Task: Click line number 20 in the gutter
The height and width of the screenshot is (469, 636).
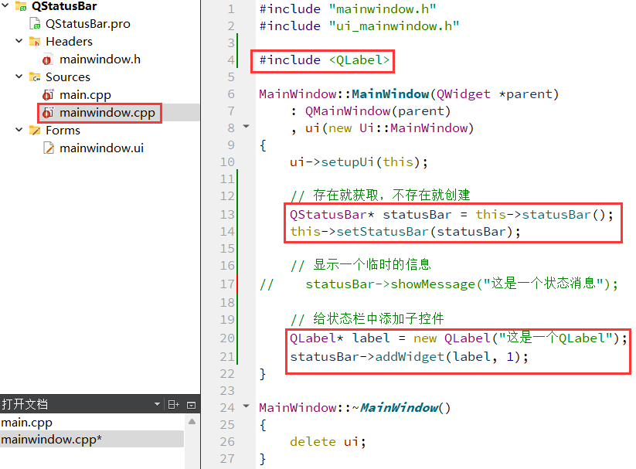Action: [x=227, y=338]
